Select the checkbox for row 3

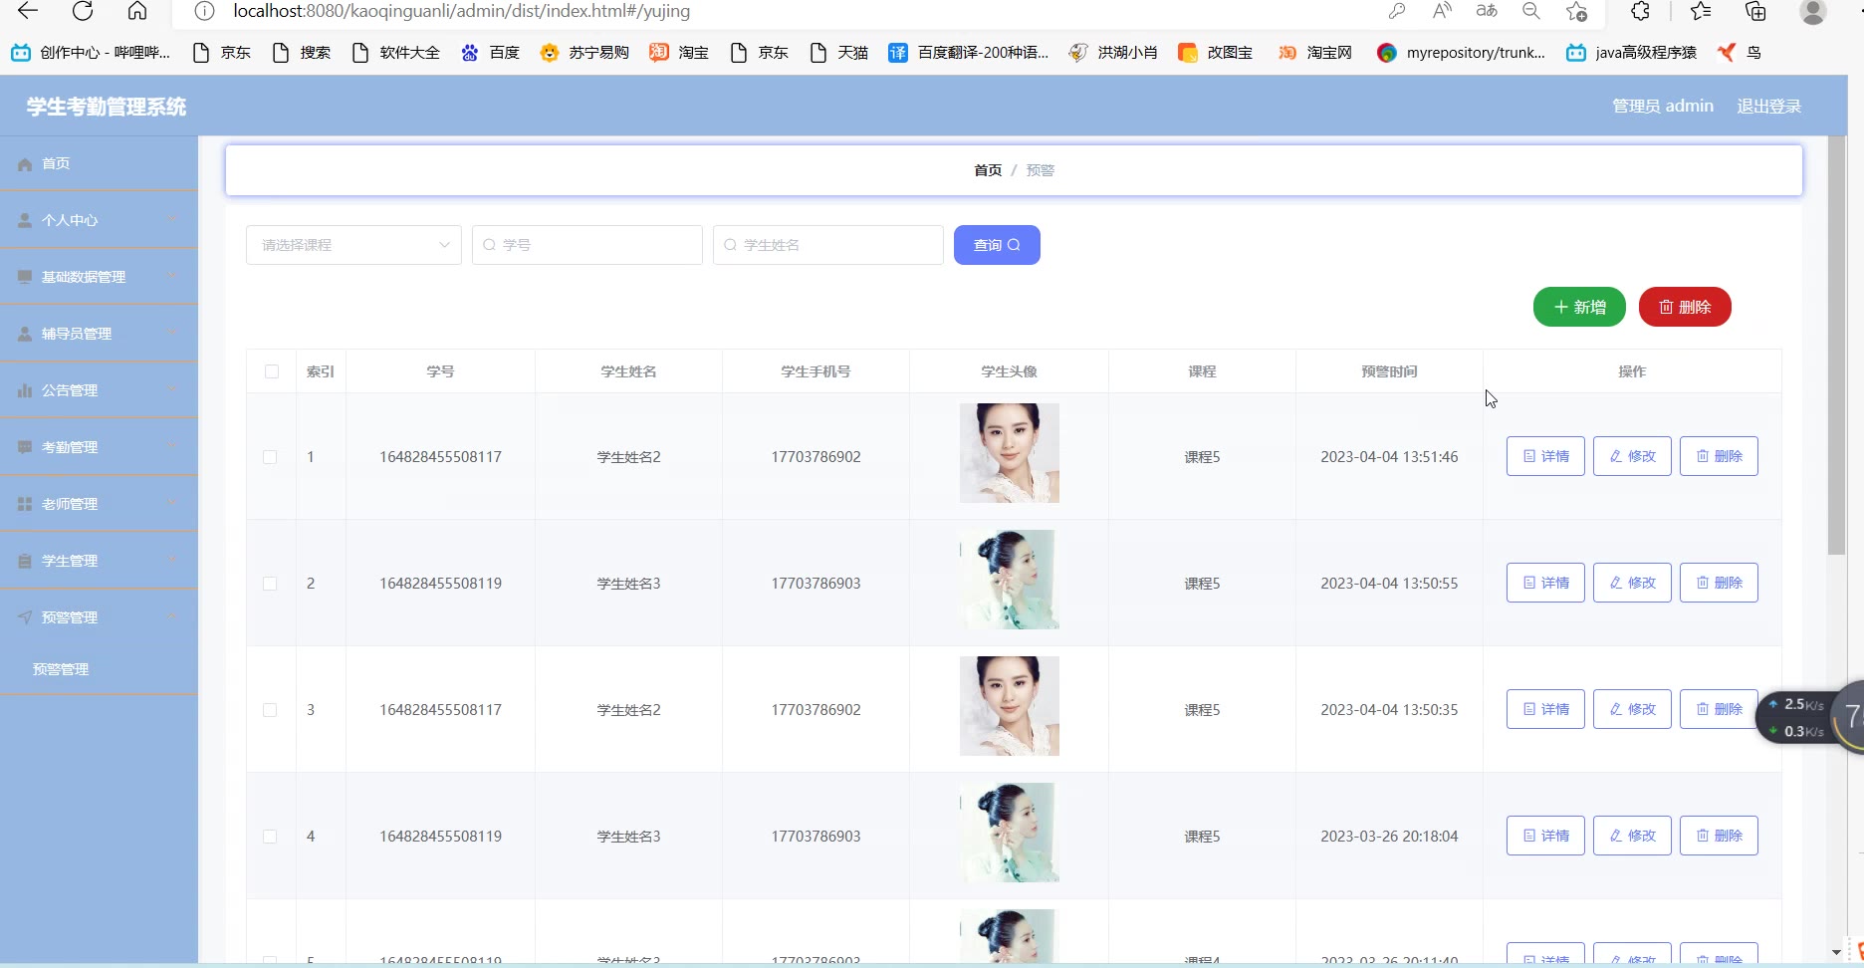(x=270, y=710)
